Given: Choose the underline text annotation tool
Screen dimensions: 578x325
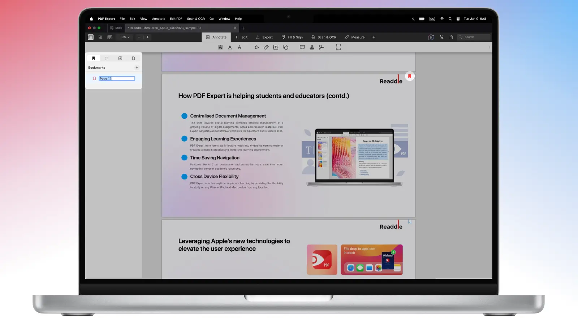Looking at the screenshot, I should [230, 47].
